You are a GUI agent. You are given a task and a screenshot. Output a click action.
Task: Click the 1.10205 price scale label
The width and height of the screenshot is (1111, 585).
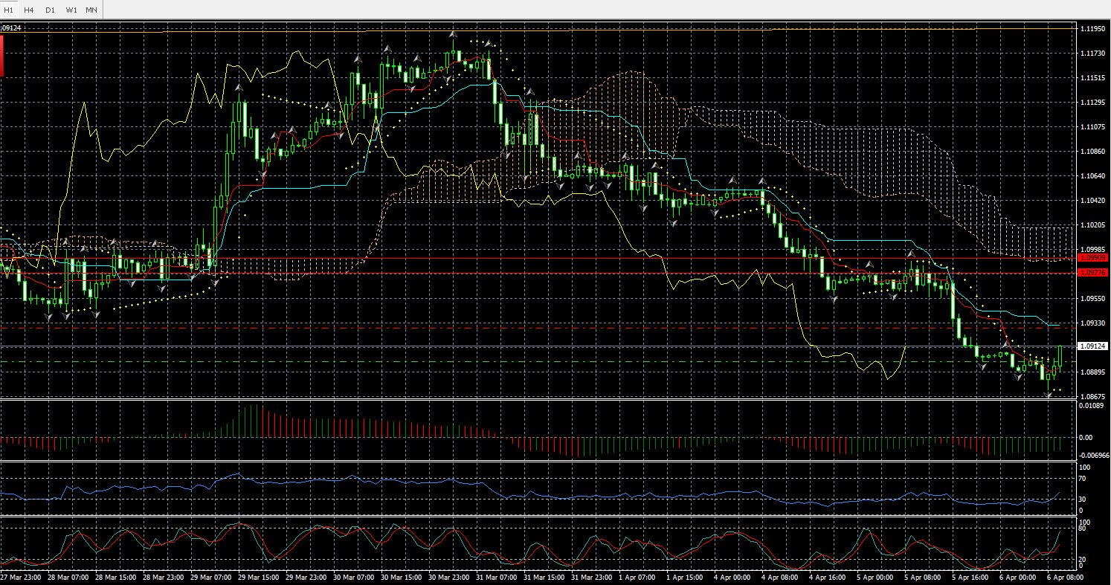point(1092,224)
